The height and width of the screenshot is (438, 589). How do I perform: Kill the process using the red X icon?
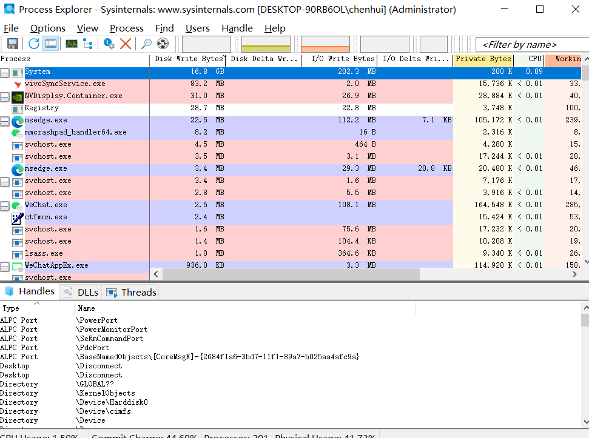(x=126, y=44)
